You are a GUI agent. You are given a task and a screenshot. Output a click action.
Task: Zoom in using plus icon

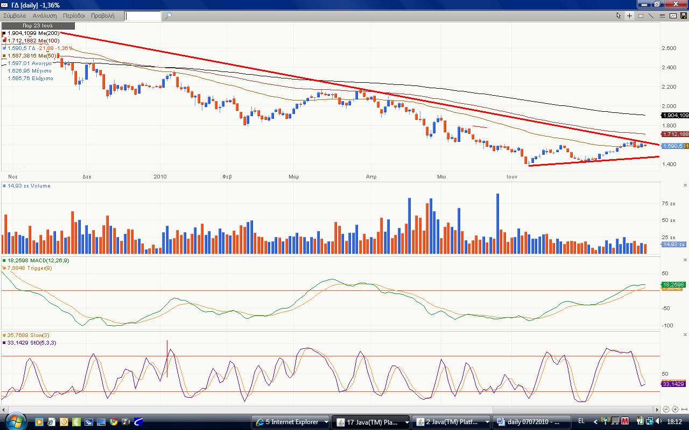point(675,409)
